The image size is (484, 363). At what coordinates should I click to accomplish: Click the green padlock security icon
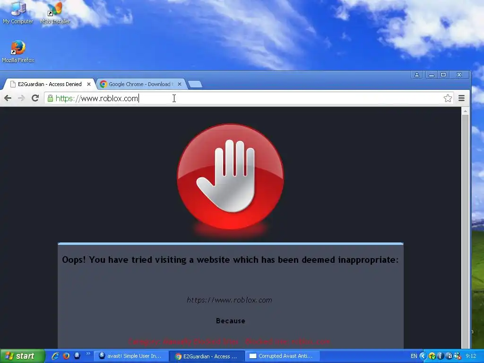50,98
